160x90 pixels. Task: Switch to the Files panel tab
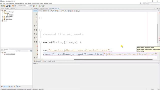[8, 9]
